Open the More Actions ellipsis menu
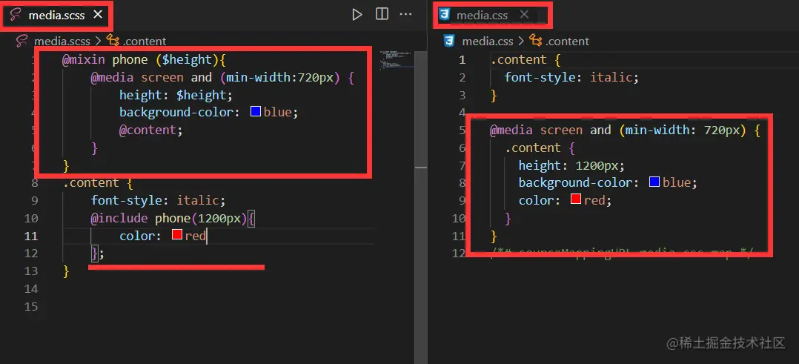Viewport: 799px width, 364px height. 405,14
